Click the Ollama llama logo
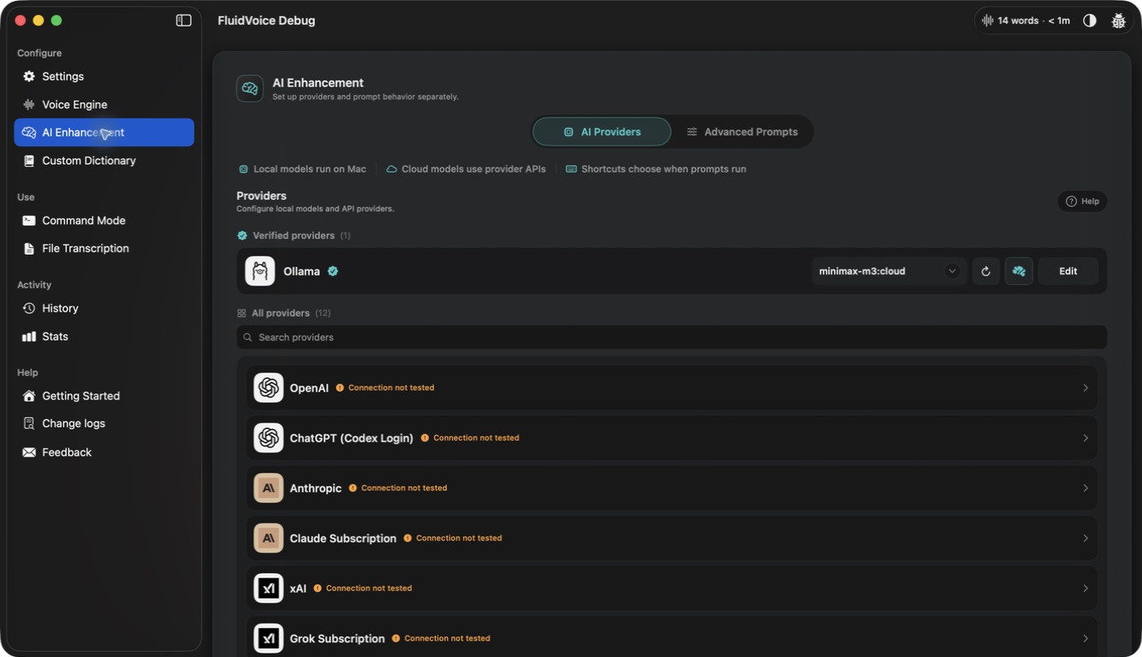 [x=260, y=271]
